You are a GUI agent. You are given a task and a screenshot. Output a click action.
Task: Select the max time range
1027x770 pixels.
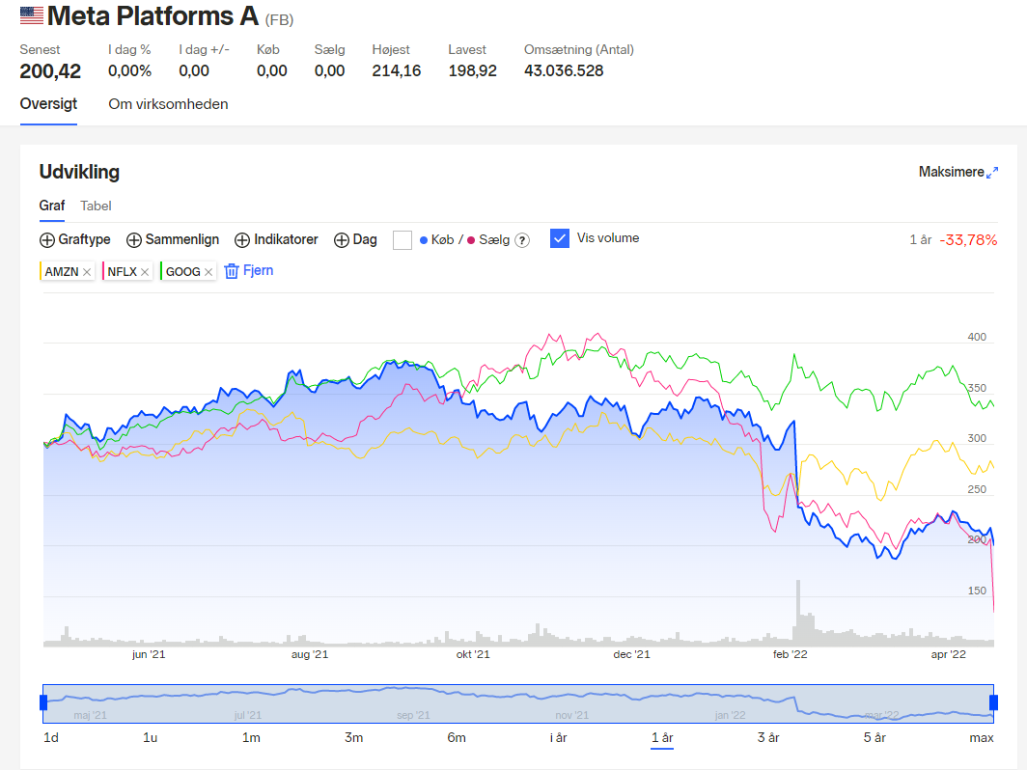coord(981,738)
